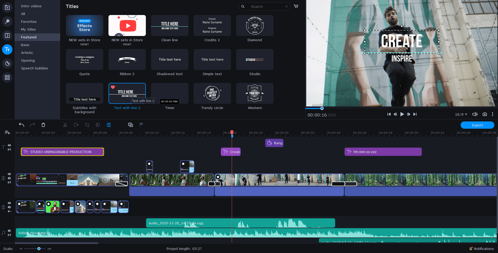
Task: Rotate the selected clip
Action: pos(76,125)
